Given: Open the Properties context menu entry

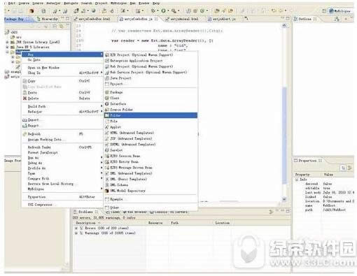Looking at the screenshot, I should tap(62, 197).
